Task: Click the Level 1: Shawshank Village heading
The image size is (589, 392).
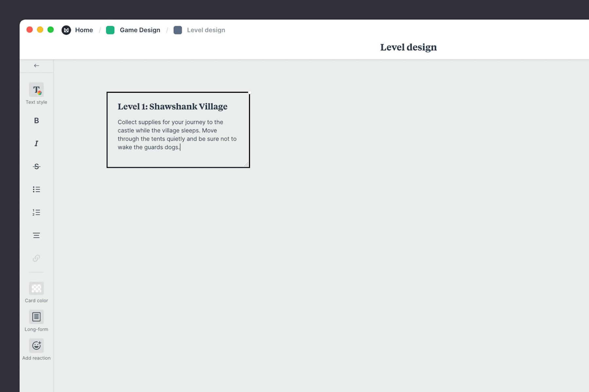Action: [x=172, y=106]
